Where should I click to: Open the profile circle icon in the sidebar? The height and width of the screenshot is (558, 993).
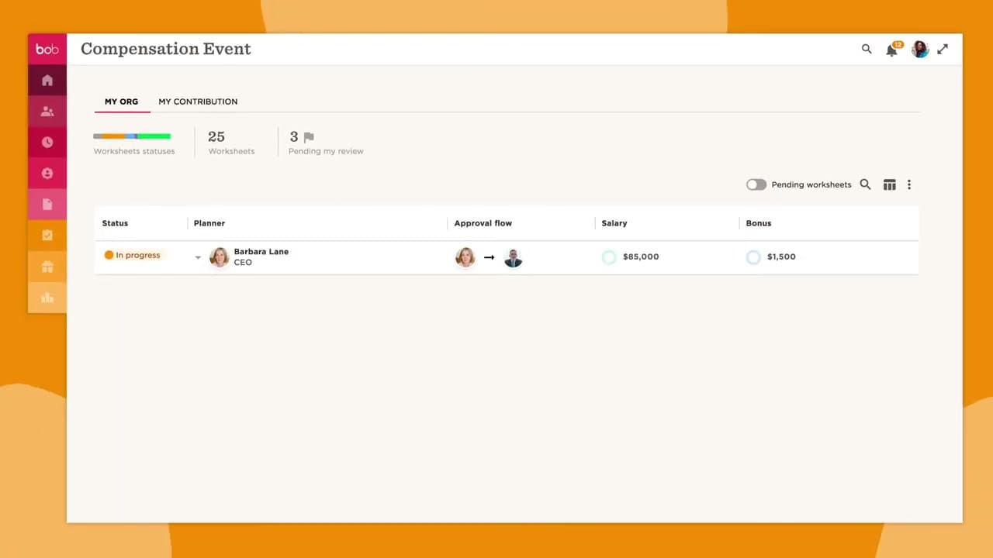47,174
